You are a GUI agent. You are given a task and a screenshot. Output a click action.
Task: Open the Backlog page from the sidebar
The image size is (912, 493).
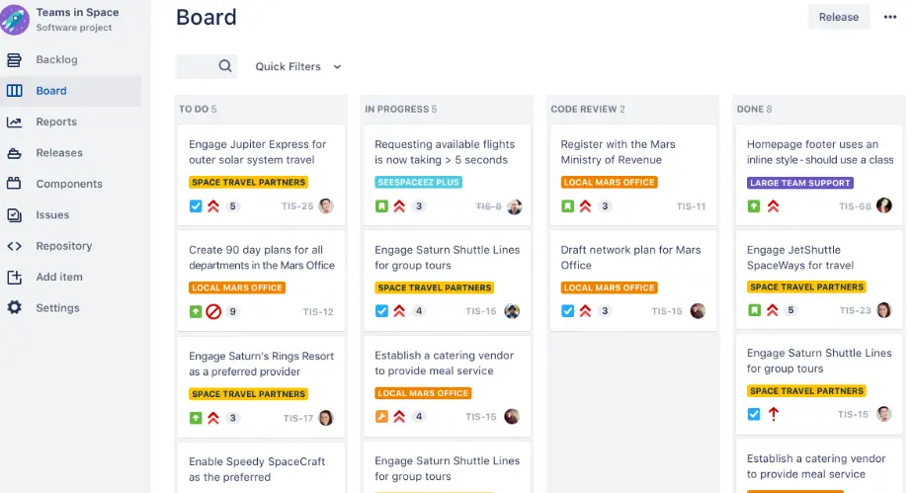coord(56,59)
